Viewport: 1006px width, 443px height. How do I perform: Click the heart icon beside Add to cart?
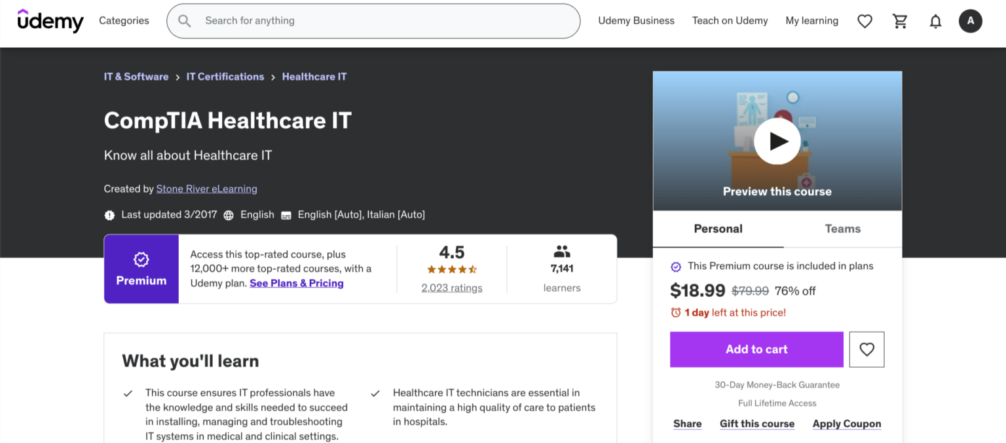point(866,349)
